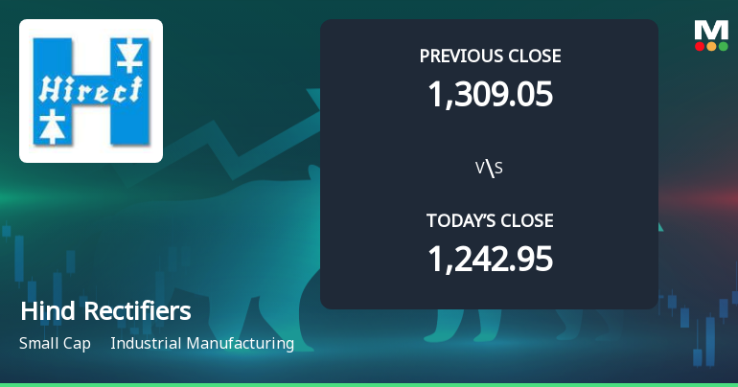Image resolution: width=738 pixels, height=387 pixels.
Task: Click the V\S comparison text
Action: coord(489,169)
